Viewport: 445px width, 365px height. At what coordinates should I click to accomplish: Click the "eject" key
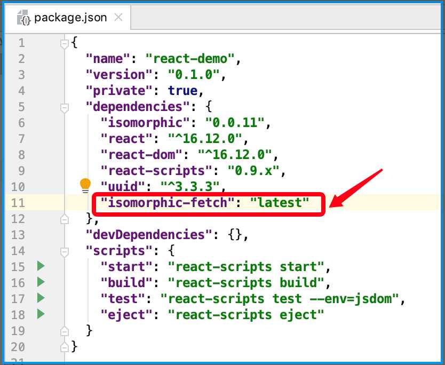pos(126,315)
